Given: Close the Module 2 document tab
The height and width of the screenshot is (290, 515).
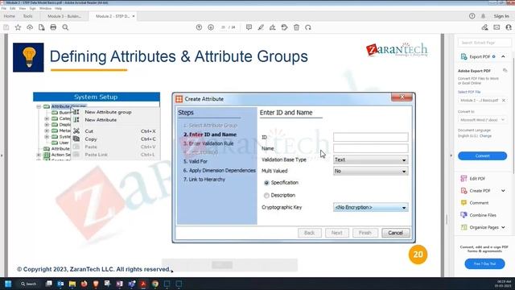Looking at the screenshot, I should [x=134, y=16].
